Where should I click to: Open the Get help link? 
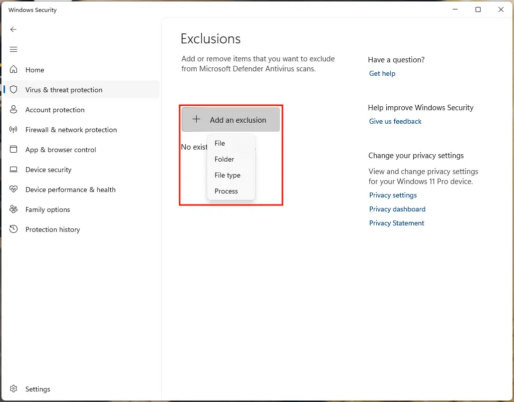pos(382,73)
